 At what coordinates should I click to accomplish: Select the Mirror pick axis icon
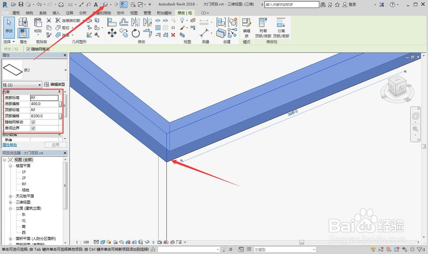pos(135,22)
